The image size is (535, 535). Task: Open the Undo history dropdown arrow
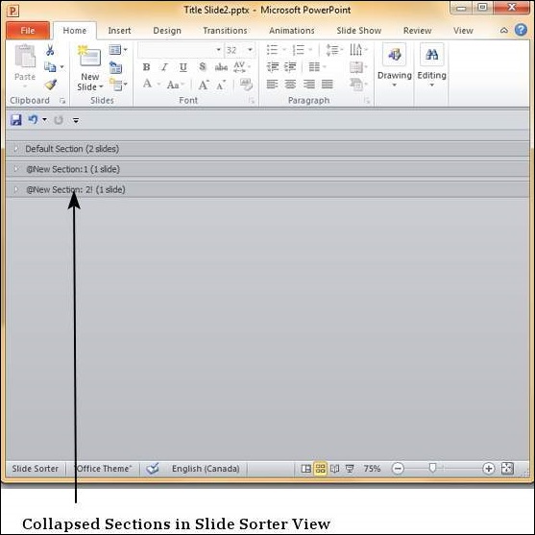coord(45,120)
